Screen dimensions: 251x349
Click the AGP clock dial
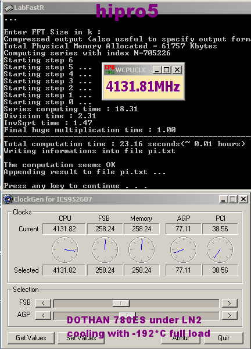184,250
